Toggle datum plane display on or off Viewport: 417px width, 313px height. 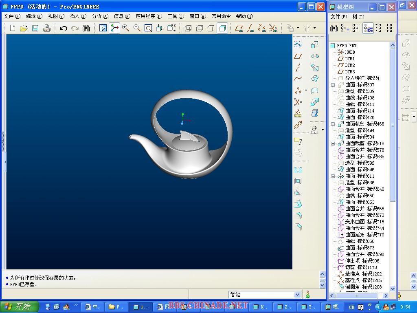239,28
